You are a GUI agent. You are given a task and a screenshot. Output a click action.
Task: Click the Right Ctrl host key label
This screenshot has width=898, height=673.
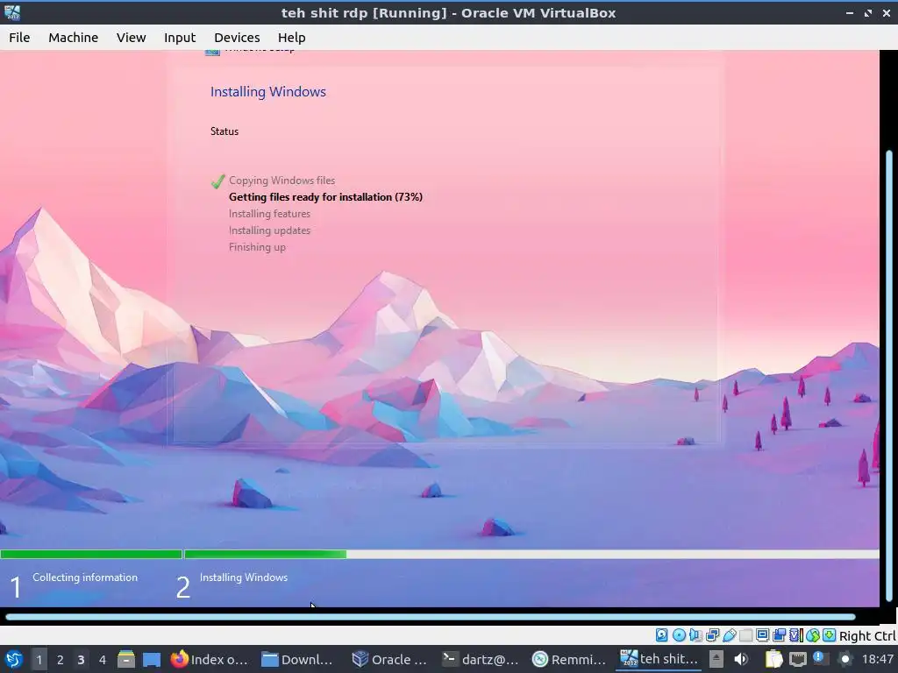click(867, 636)
